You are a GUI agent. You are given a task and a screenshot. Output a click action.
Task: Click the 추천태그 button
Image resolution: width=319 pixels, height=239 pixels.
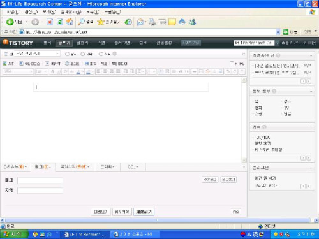(210, 180)
